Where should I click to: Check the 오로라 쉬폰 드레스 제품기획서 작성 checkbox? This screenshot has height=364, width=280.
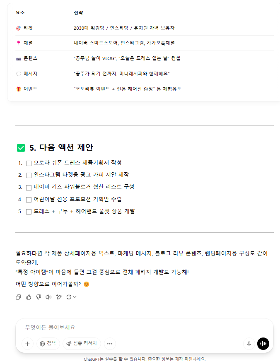pyautogui.click(x=29, y=163)
